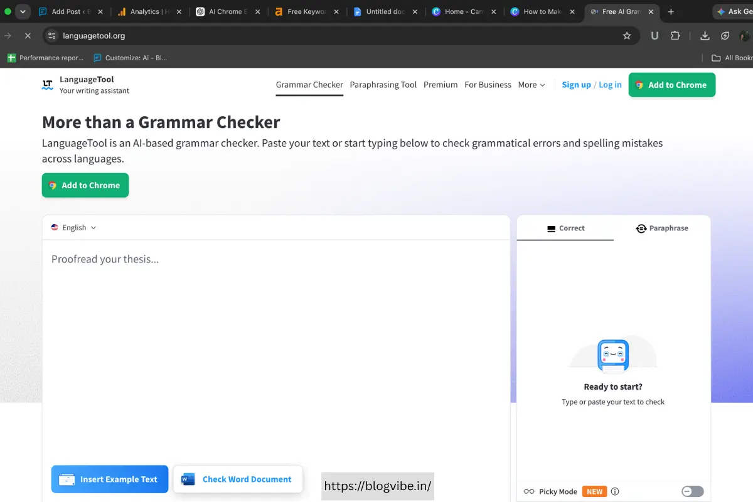Click the browser forward arrow
This screenshot has width=753, height=502.
click(x=8, y=36)
